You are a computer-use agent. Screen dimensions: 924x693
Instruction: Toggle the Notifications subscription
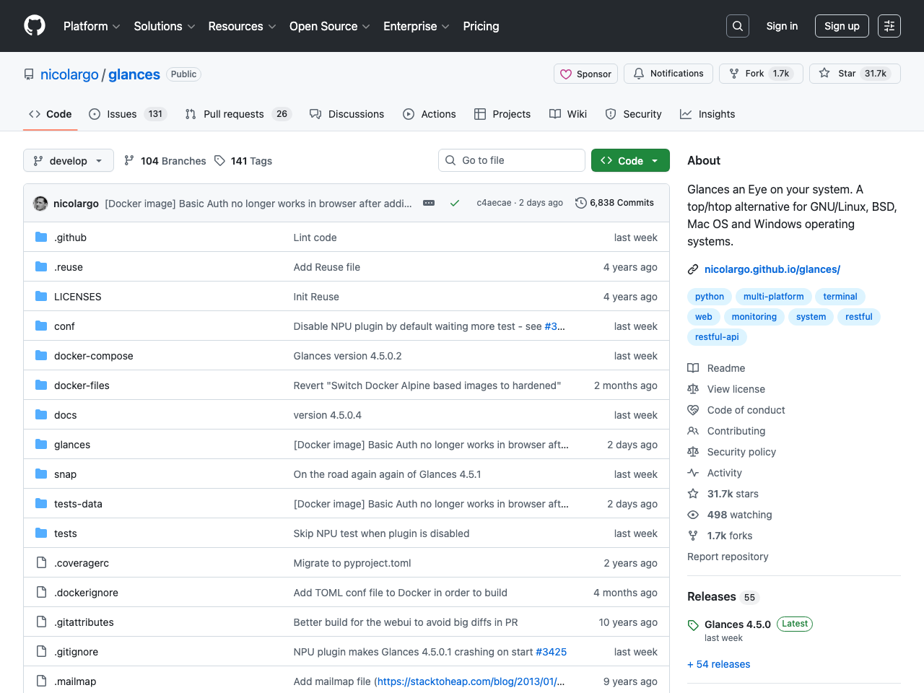click(x=668, y=73)
